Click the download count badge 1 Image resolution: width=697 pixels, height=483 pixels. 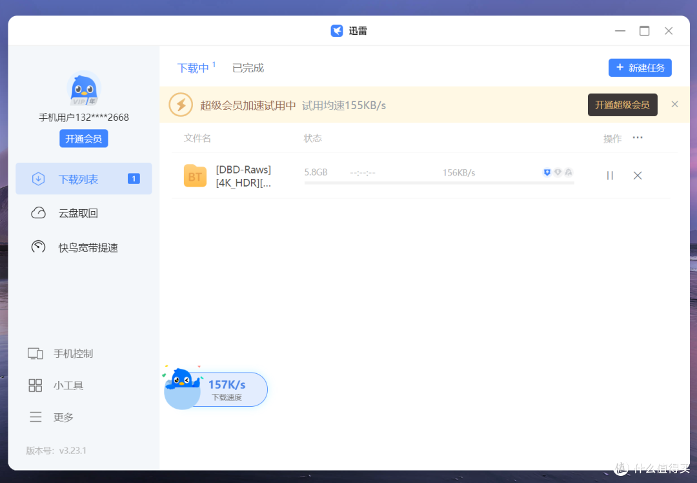[134, 179]
